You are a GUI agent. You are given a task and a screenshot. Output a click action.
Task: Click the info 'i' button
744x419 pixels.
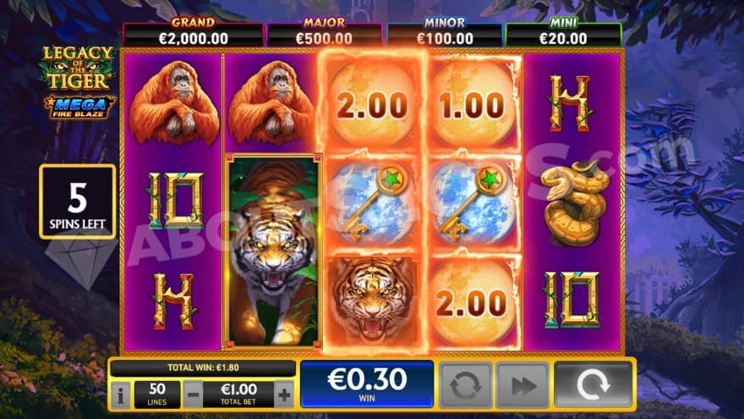(121, 394)
